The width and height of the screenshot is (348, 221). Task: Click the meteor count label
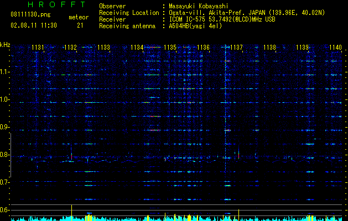(79, 17)
